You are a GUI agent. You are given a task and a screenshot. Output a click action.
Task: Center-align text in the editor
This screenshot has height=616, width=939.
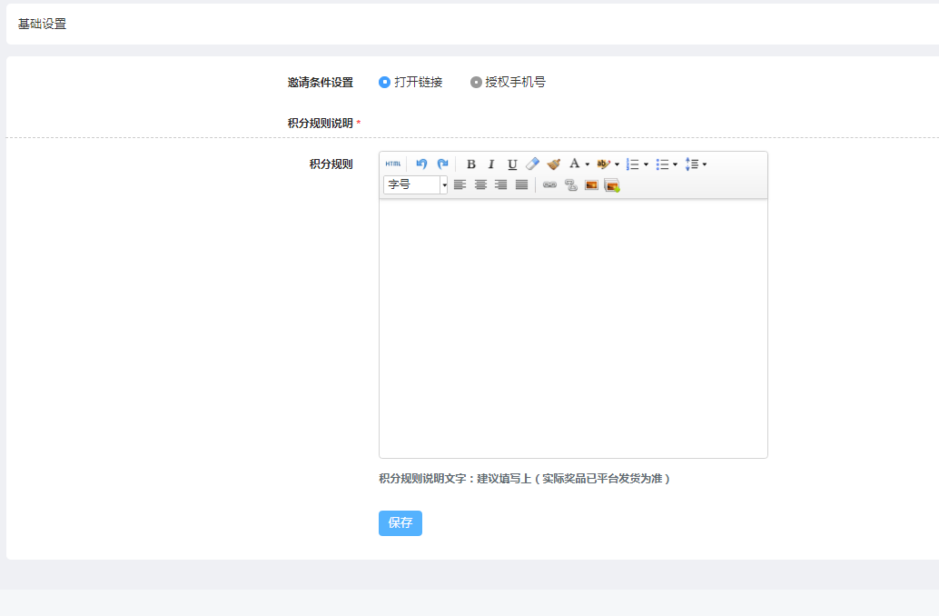click(x=480, y=185)
